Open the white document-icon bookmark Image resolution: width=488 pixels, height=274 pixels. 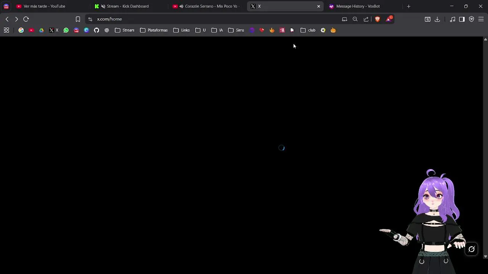[292, 30]
